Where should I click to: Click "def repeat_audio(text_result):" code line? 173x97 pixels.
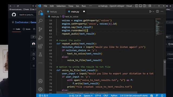tap(76, 44)
